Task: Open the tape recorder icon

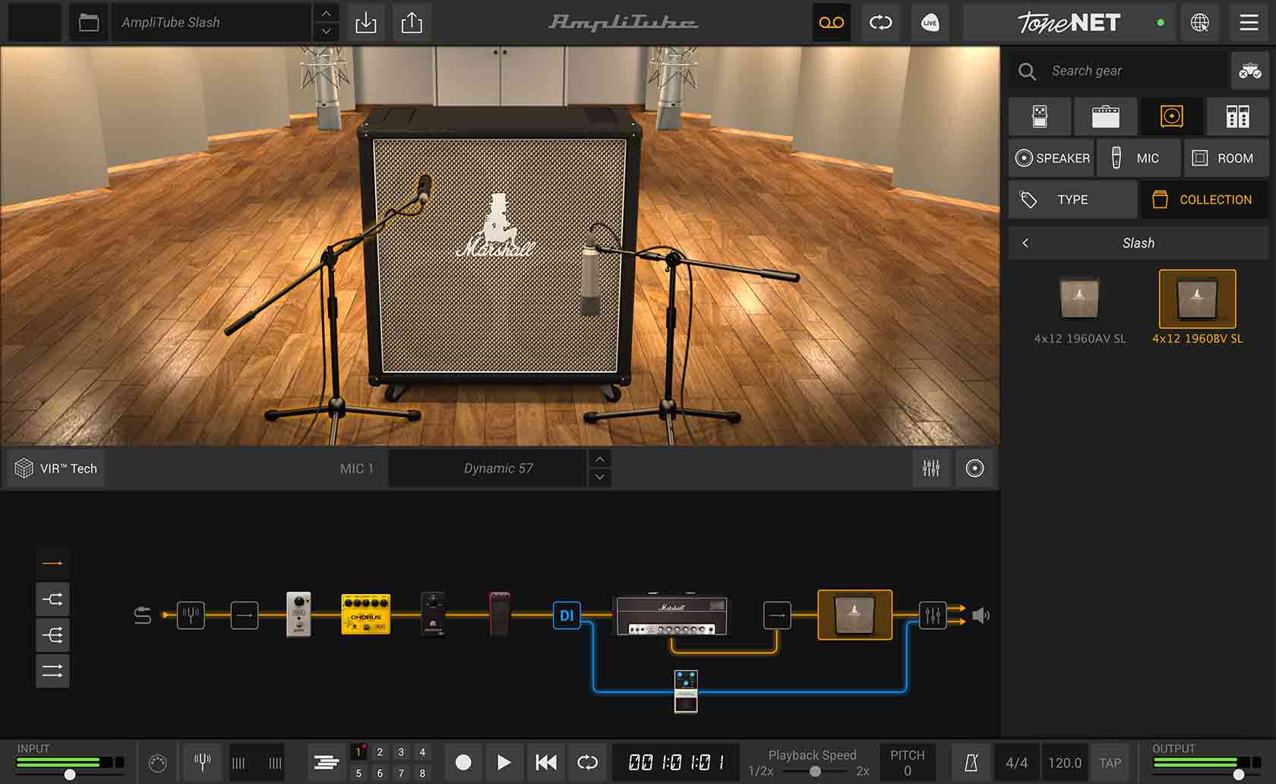Action: [x=832, y=22]
